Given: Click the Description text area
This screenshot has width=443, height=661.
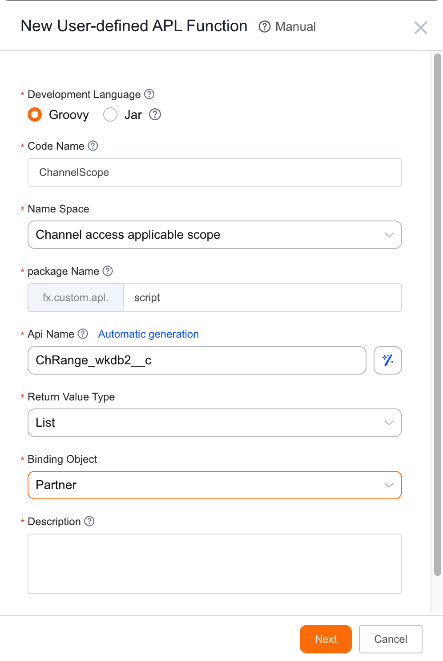Looking at the screenshot, I should (215, 564).
